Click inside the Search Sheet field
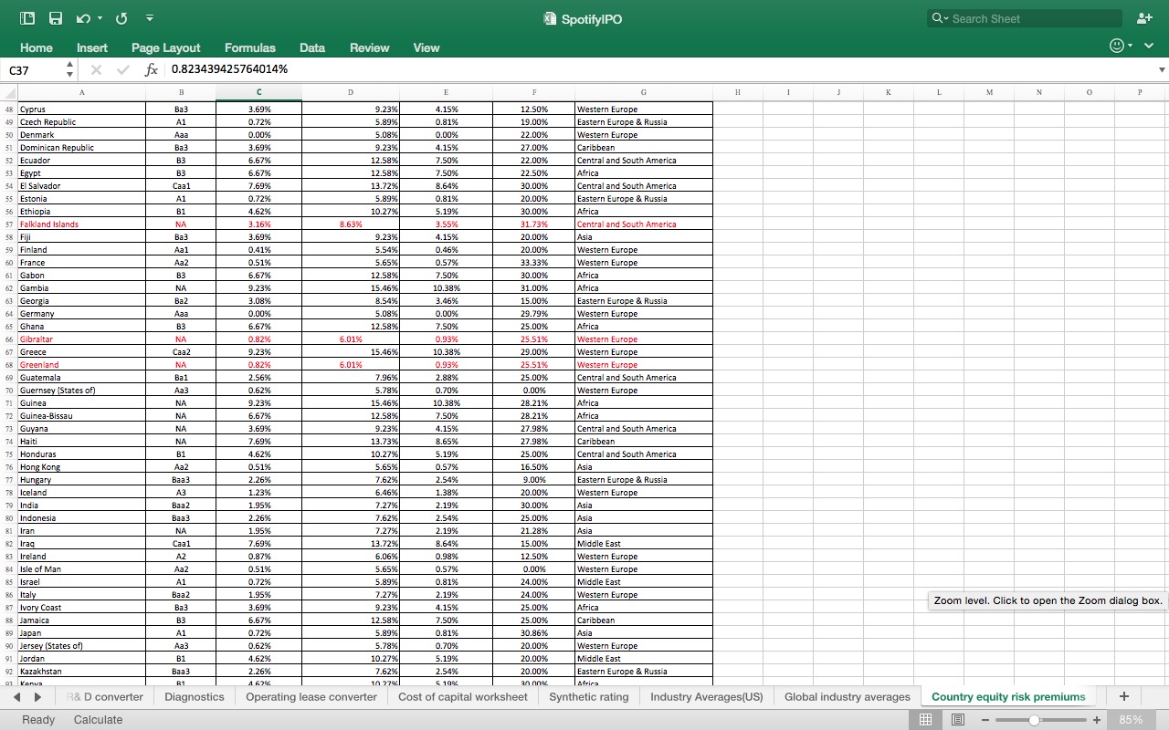 coord(1023,17)
